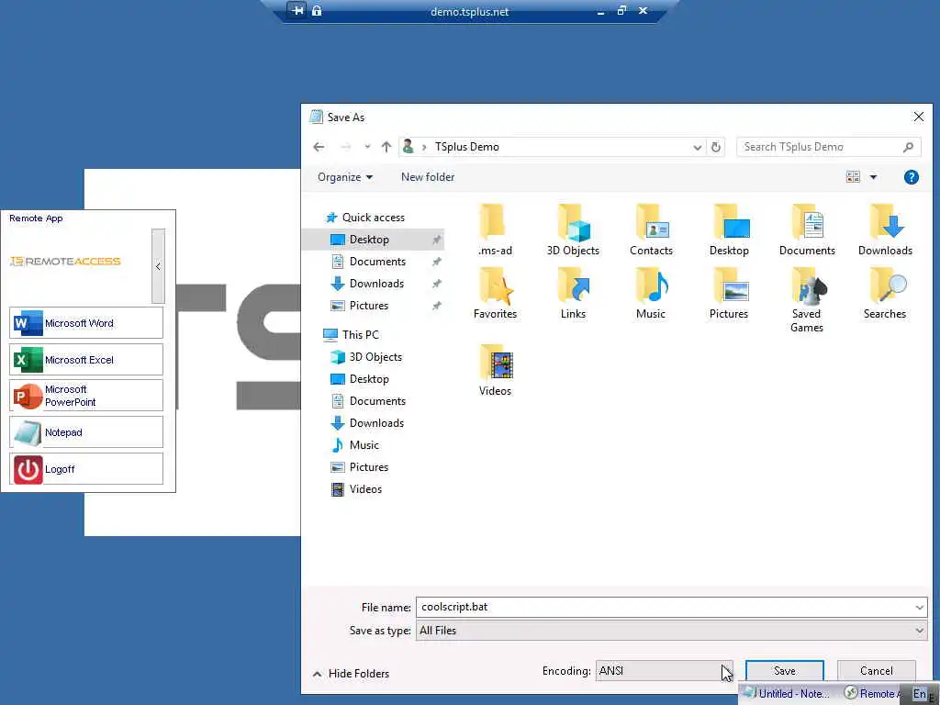Click the Cancel button
The height and width of the screenshot is (705, 940).
click(x=877, y=671)
